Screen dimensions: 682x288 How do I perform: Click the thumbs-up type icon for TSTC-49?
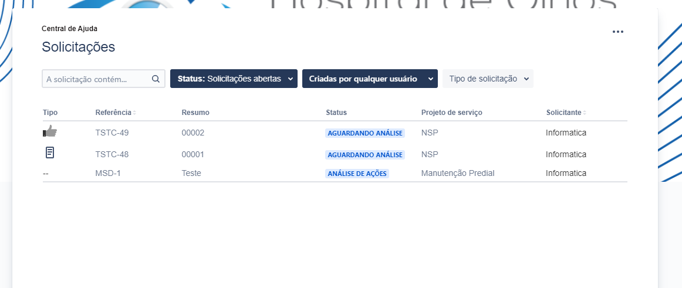tap(50, 131)
